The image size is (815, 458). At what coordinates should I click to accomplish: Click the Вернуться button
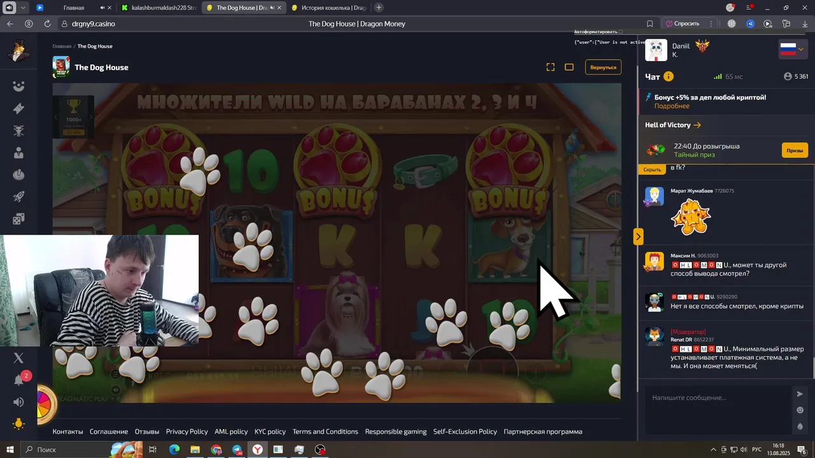603,67
